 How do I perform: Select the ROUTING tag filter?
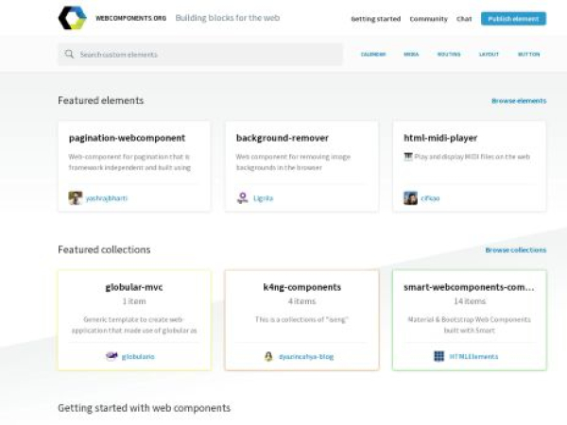click(449, 54)
